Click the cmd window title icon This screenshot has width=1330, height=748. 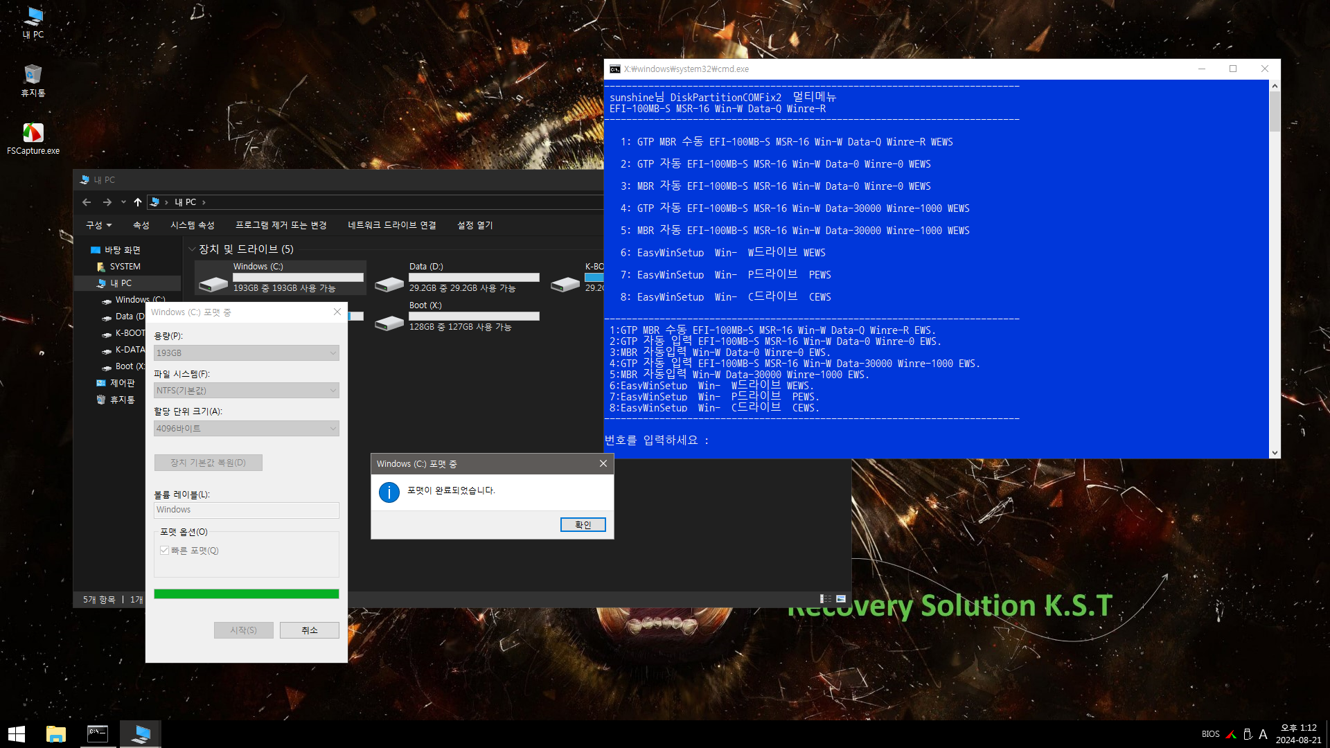point(615,69)
